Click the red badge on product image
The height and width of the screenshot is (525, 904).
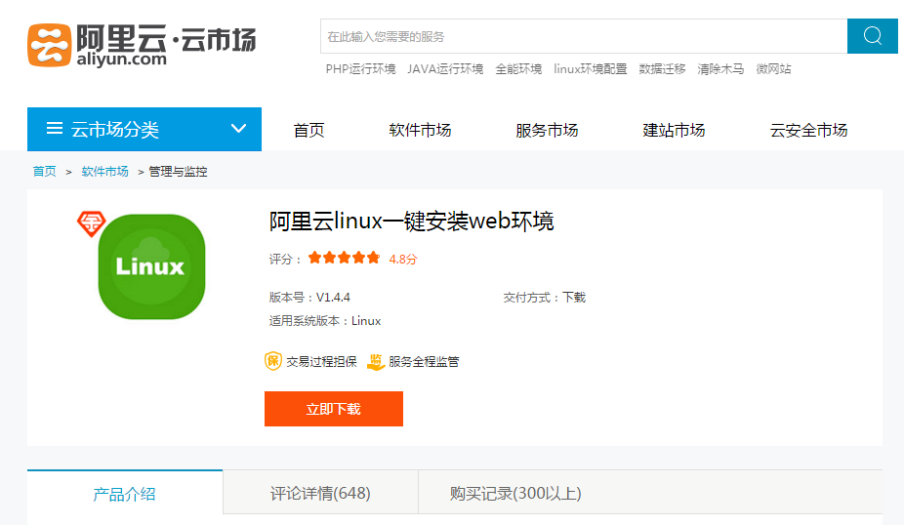click(91, 223)
